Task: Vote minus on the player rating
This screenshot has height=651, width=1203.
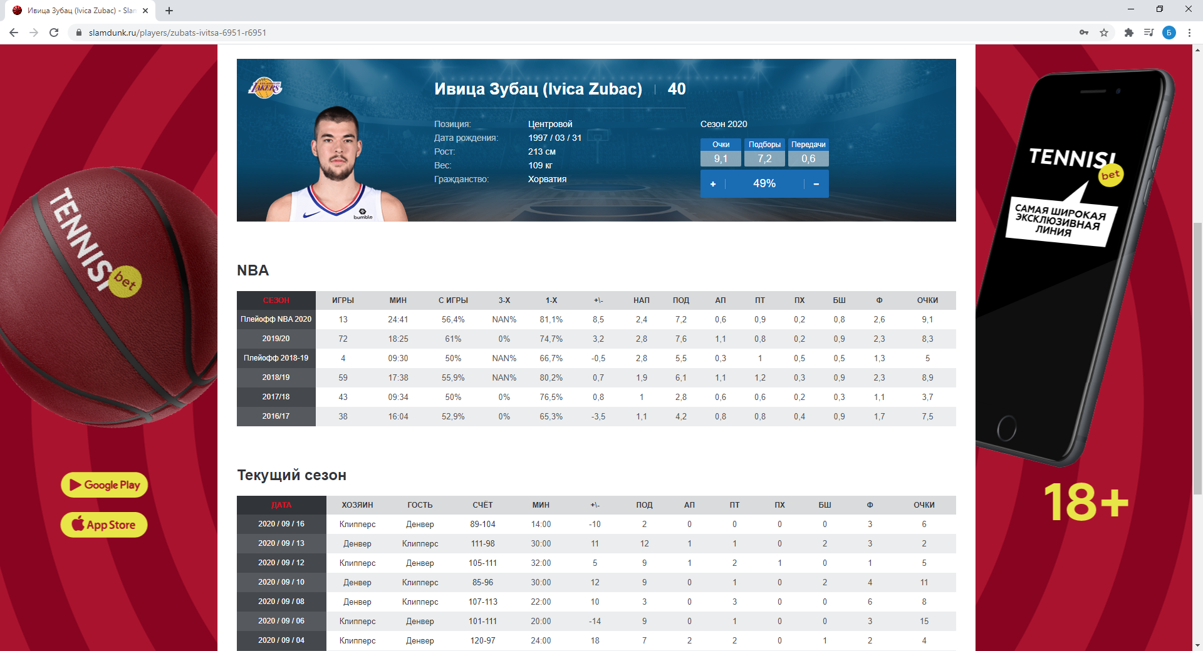Action: pos(816,184)
